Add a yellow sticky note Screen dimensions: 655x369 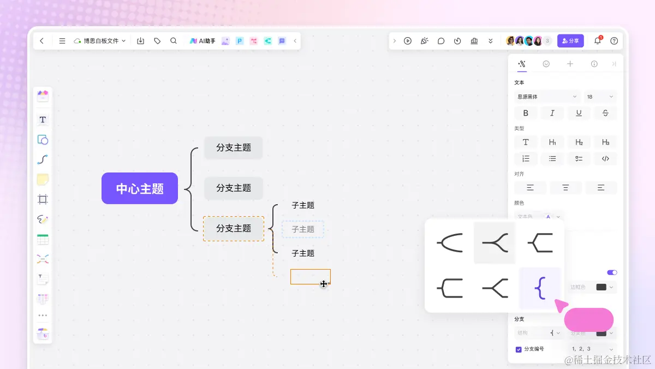43,179
